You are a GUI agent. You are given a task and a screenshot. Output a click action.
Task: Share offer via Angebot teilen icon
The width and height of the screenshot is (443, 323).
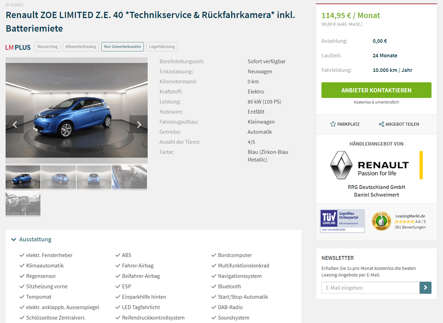(381, 124)
